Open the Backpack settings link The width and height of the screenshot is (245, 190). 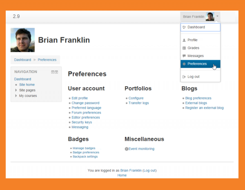click(x=85, y=157)
